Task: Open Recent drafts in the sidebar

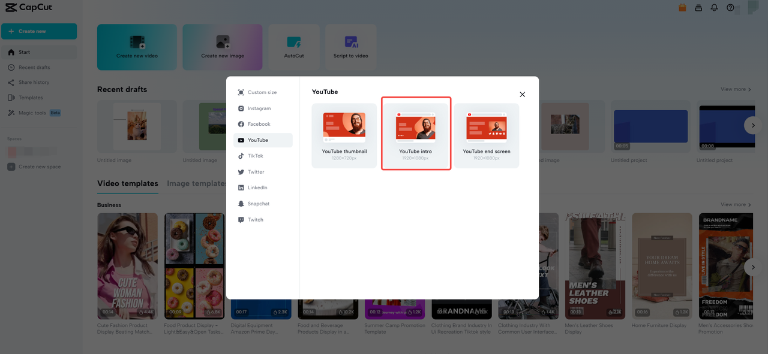Action: click(39, 68)
